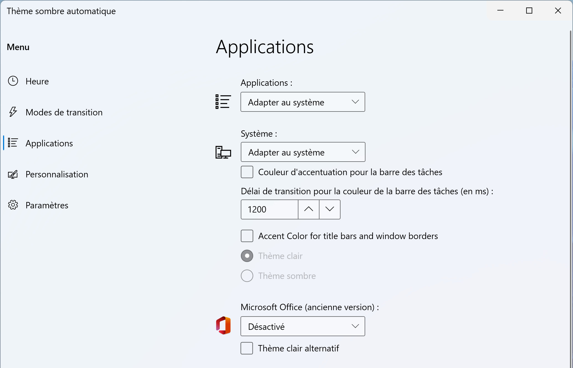Image resolution: width=573 pixels, height=368 pixels.
Task: Focus the 1200 ms delay field
Action: (270, 209)
